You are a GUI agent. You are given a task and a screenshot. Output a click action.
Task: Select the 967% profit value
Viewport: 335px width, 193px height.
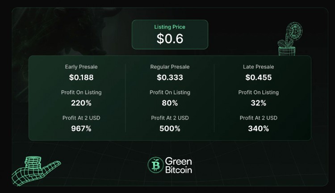pyautogui.click(x=81, y=129)
